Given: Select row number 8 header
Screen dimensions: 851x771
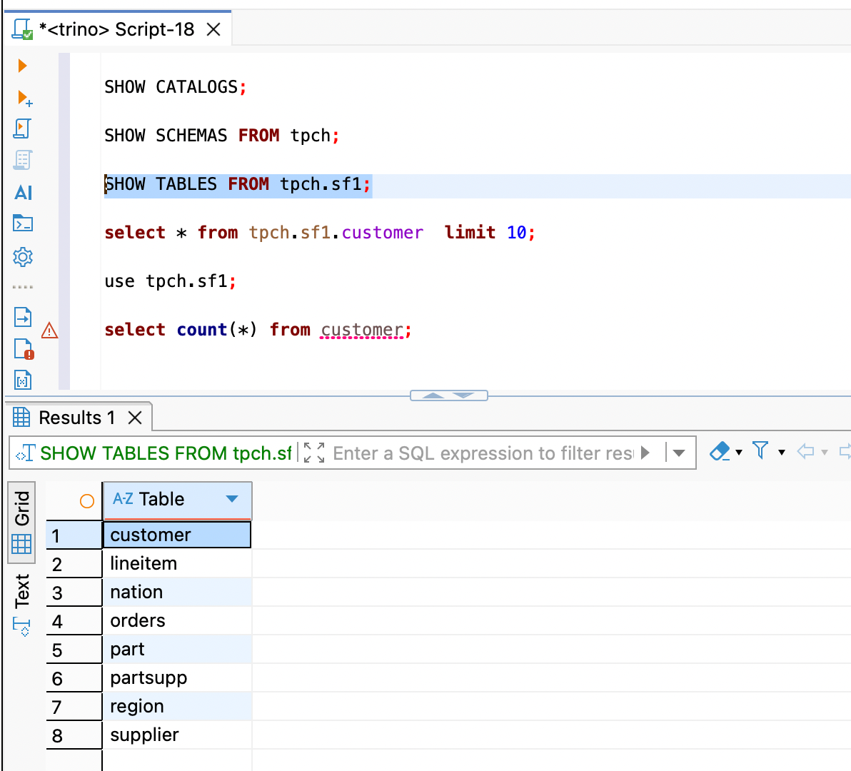Looking at the screenshot, I should point(74,736).
